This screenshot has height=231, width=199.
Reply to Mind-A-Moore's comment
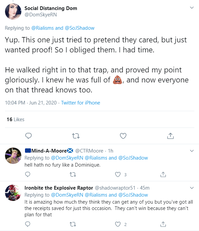pyautogui.click(x=28, y=175)
